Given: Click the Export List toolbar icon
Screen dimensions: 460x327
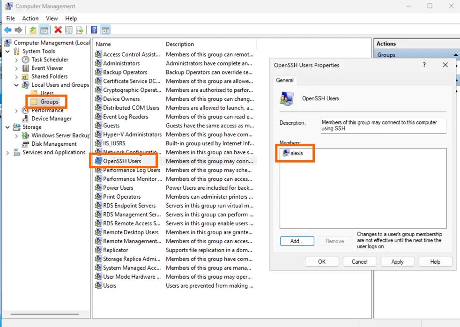Looking at the screenshot, I should coord(80,30).
